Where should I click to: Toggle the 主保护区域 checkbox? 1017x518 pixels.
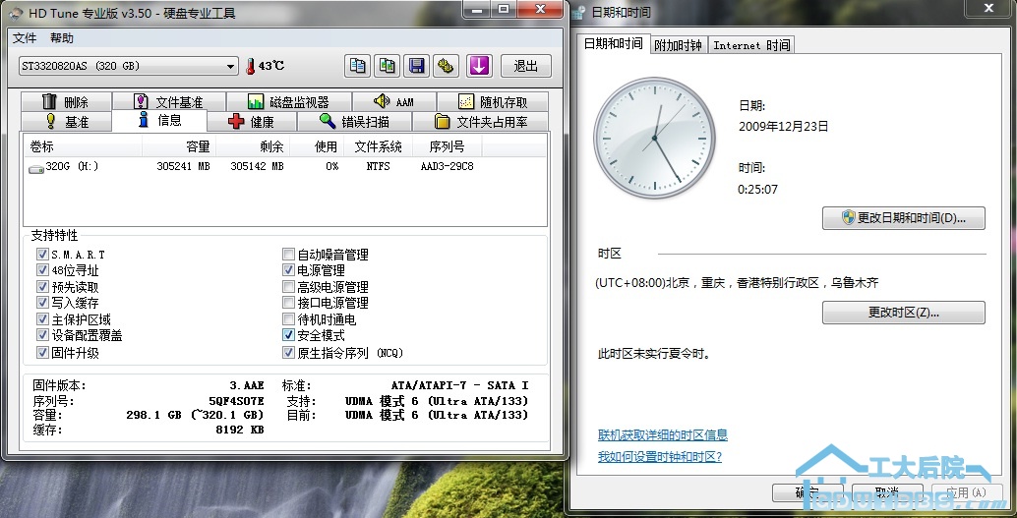tap(42, 319)
